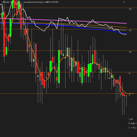Click the price axis label 12
This screenshot has width=137, height=137.
130,9
